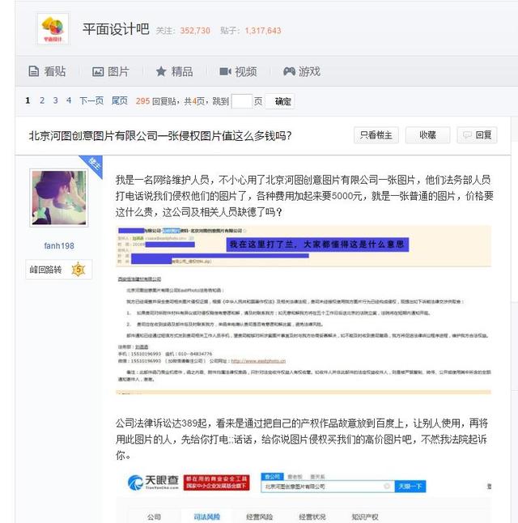
Task: Open the fanh198 username link
Action: coord(59,246)
